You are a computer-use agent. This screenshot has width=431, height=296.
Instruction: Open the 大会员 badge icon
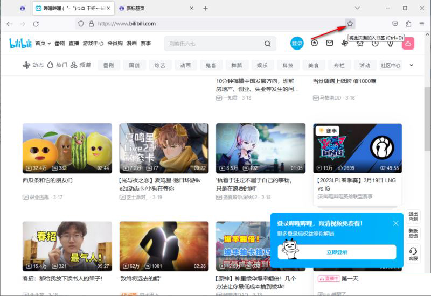tap(315, 43)
